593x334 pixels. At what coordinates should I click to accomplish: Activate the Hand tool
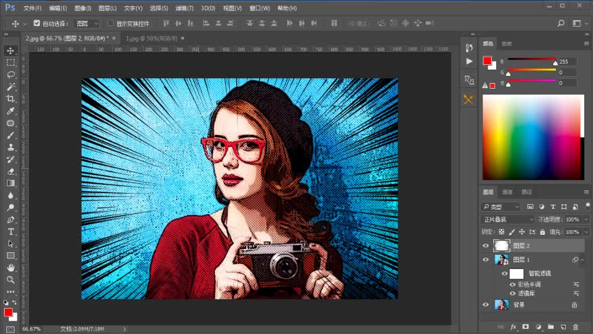[10, 267]
